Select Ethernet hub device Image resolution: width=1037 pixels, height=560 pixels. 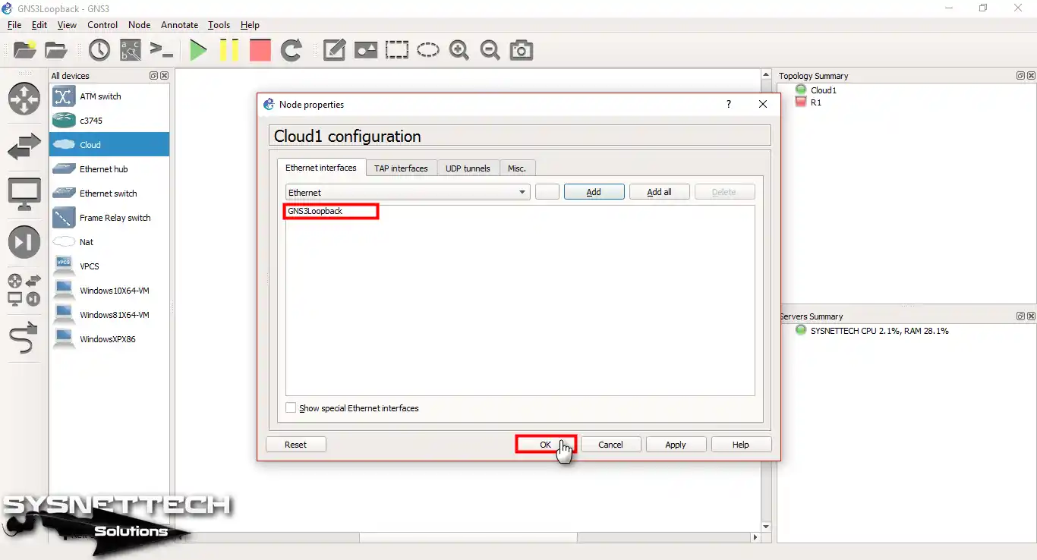coord(109,169)
